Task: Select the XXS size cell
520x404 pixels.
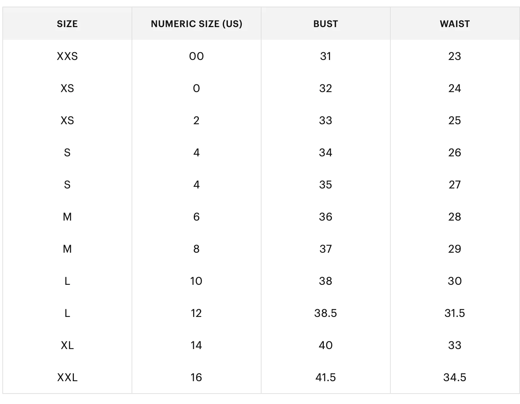Action: point(67,56)
